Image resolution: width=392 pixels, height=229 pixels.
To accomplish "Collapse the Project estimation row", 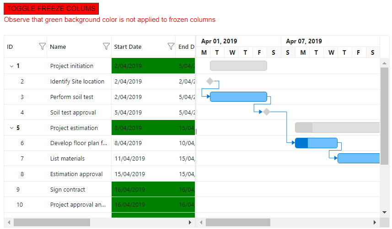I will tap(11, 128).
